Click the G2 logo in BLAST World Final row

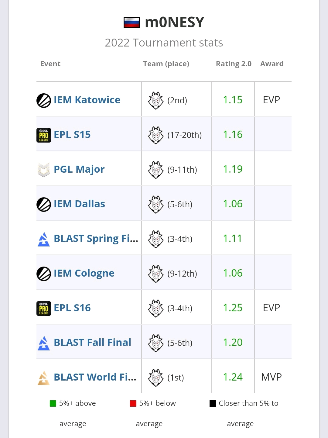[156, 378]
